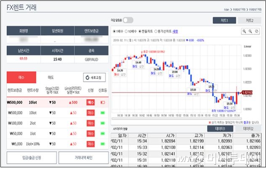Select the 매도 sell tab
The height and width of the screenshot is (169, 266).
click(51, 77)
